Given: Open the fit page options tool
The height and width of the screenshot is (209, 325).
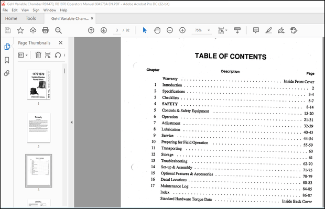Looking at the screenshot, I should (x=222, y=30).
